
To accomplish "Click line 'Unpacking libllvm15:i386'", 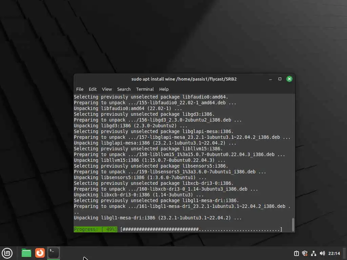I will click(x=149, y=160).
